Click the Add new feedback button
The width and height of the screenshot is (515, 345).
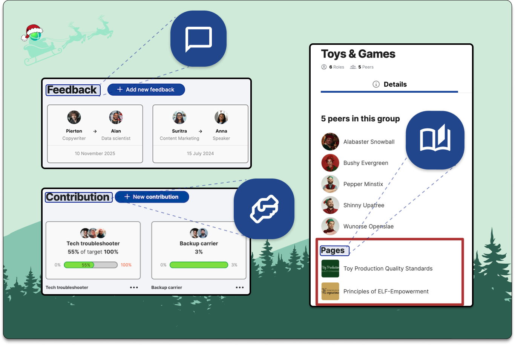point(146,89)
